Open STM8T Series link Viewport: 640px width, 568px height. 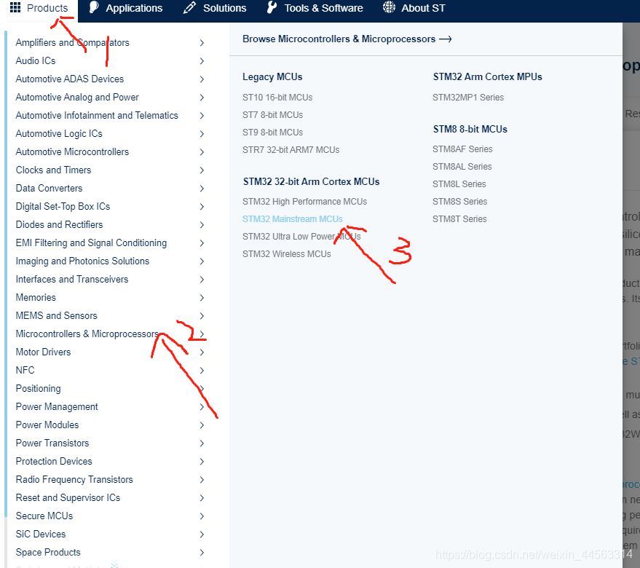tap(459, 219)
